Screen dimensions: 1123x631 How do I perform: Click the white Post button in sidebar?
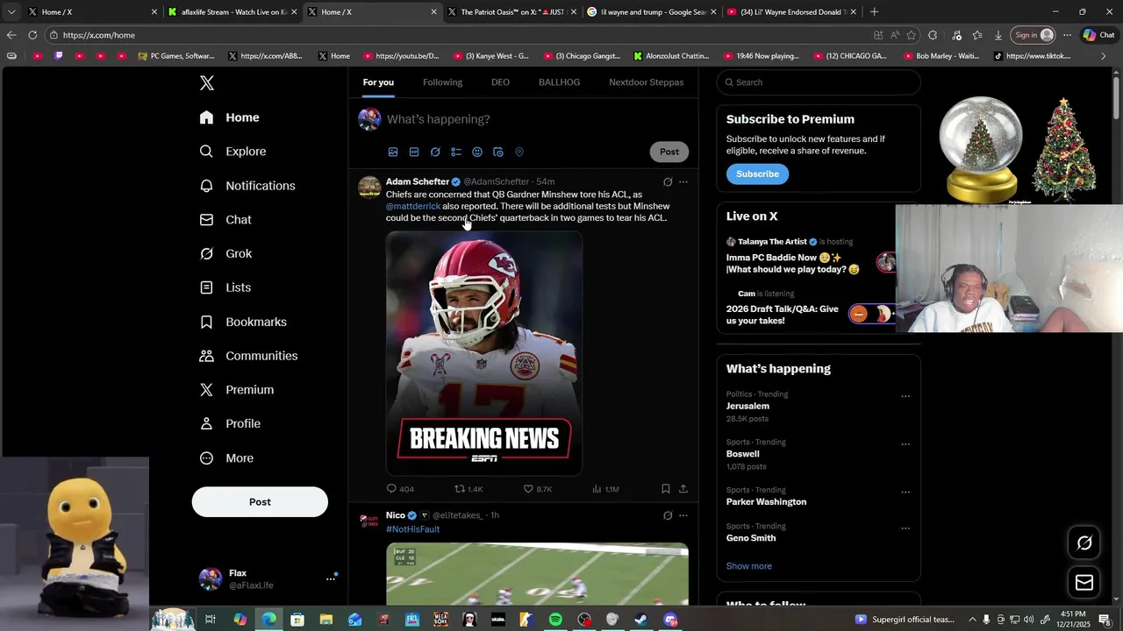(260, 502)
